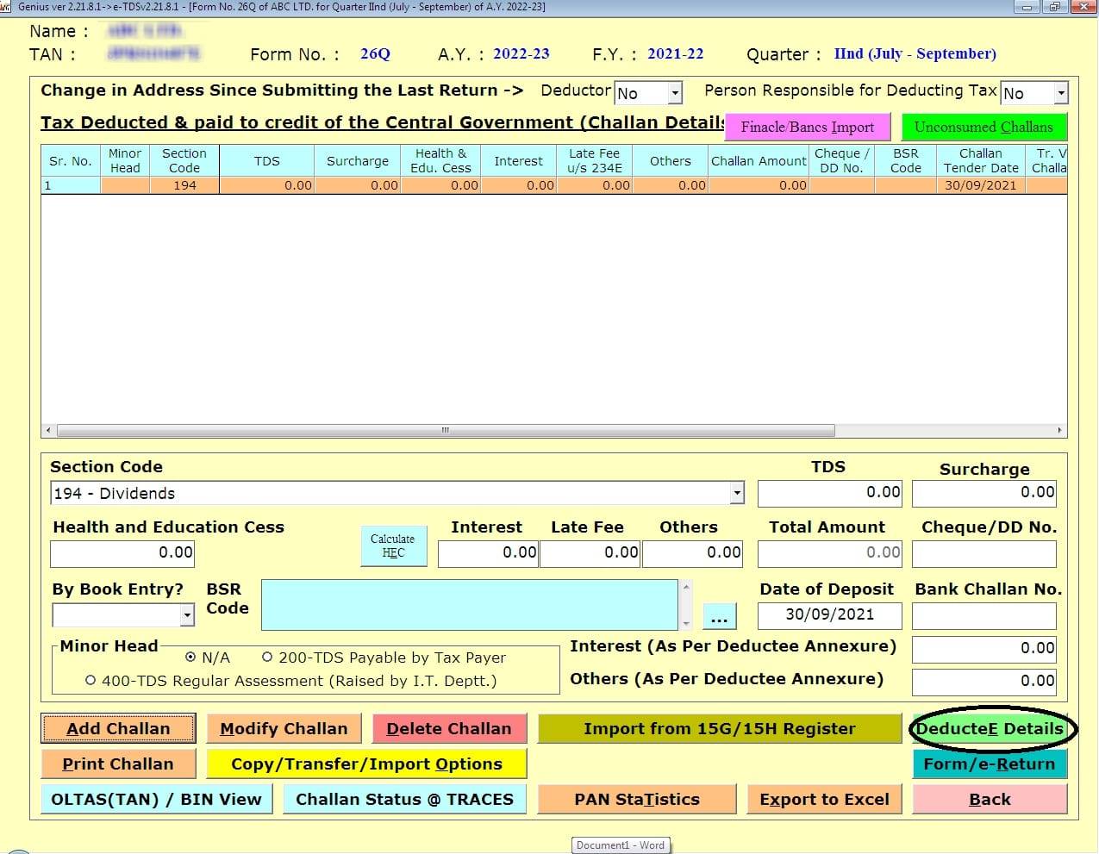Image resolution: width=1099 pixels, height=854 pixels.
Task: Click the Challan Amount column header
Action: [758, 161]
